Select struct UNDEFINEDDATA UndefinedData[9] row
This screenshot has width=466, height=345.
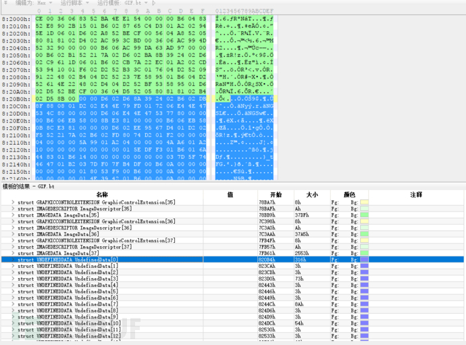pyautogui.click(x=232, y=317)
